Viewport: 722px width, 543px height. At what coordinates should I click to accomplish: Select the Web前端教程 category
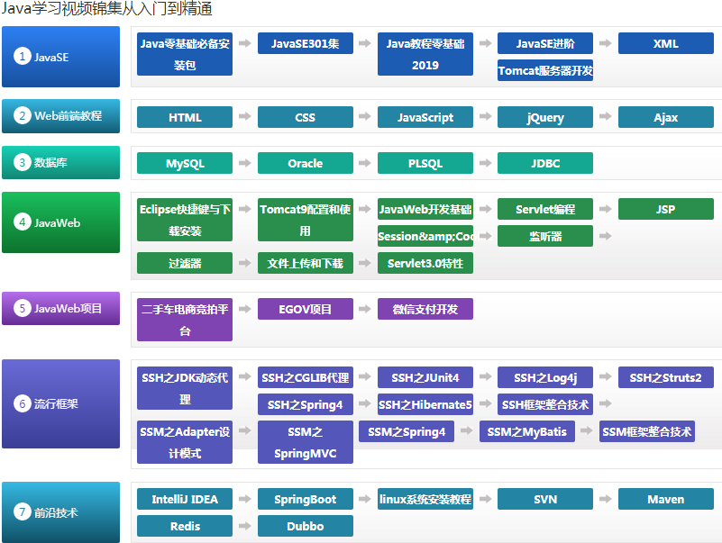coord(60,116)
